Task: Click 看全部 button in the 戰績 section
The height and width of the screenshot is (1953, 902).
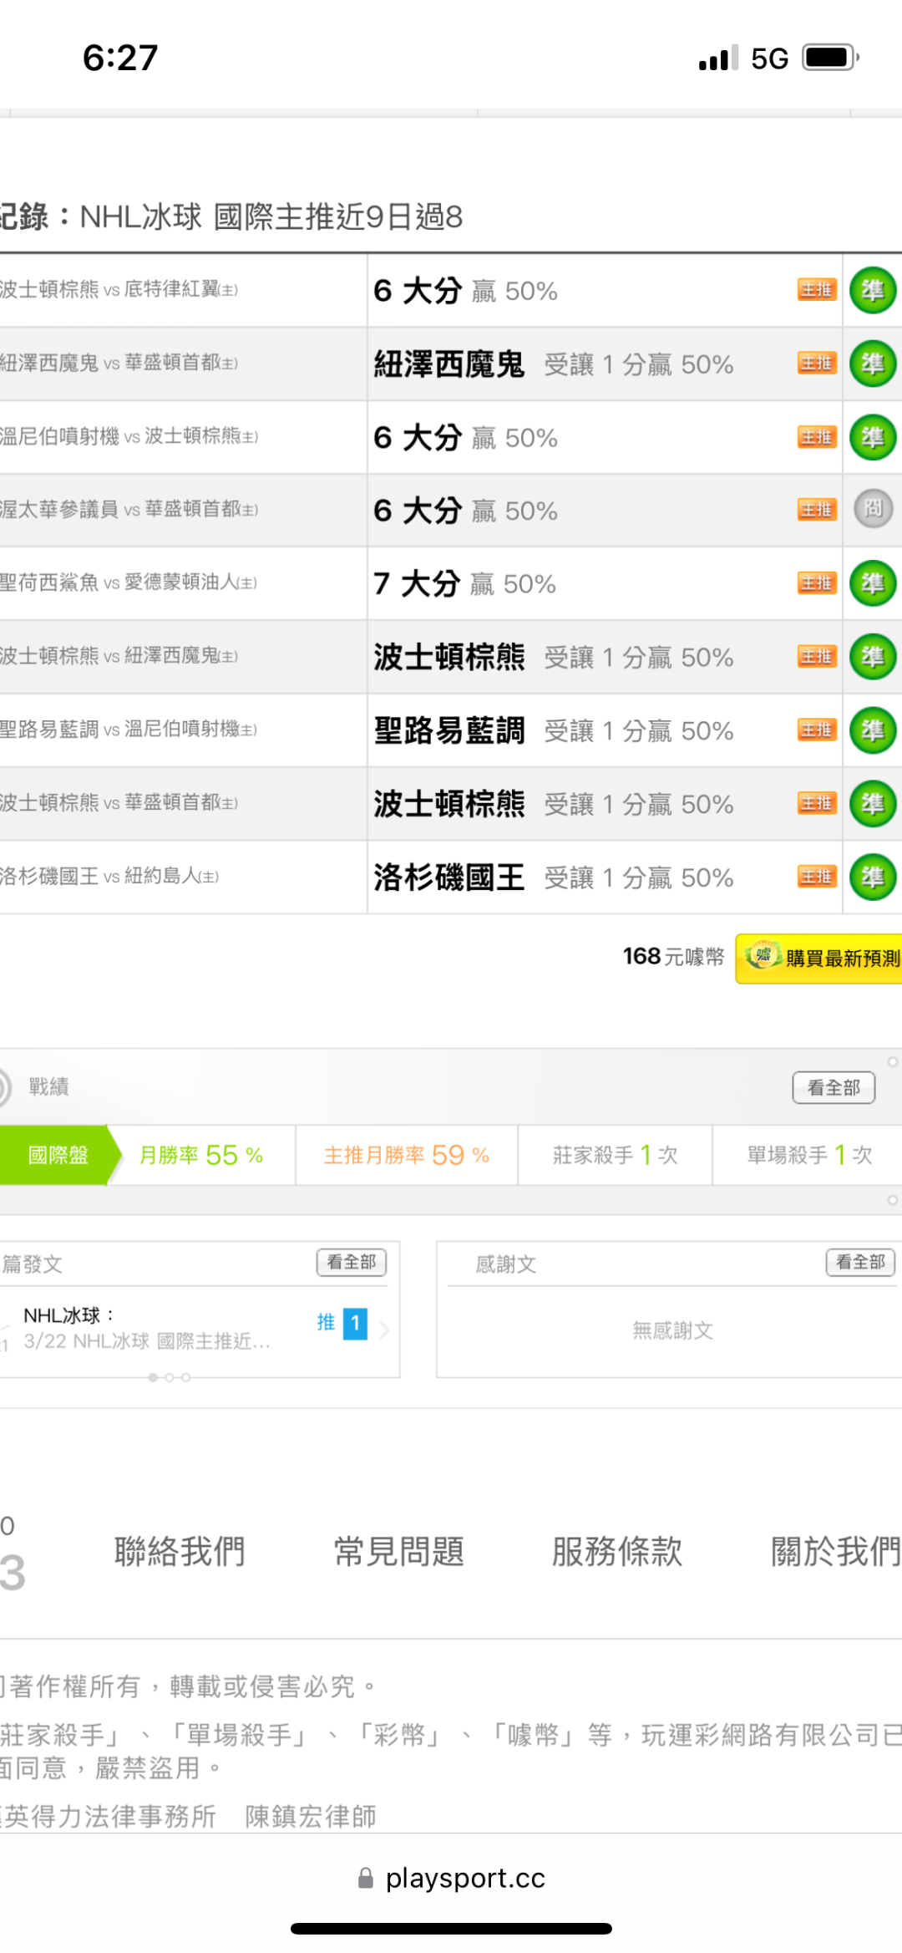Action: [x=833, y=1087]
